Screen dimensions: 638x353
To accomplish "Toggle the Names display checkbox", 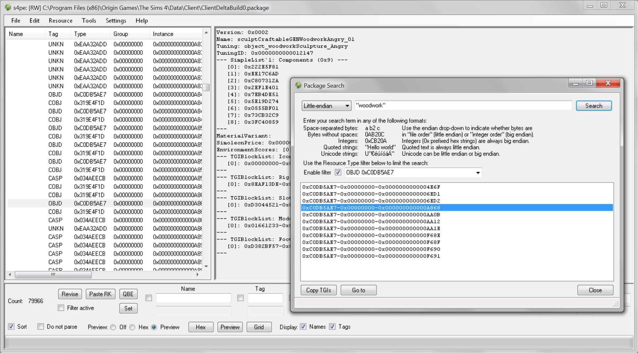I will click(x=303, y=327).
